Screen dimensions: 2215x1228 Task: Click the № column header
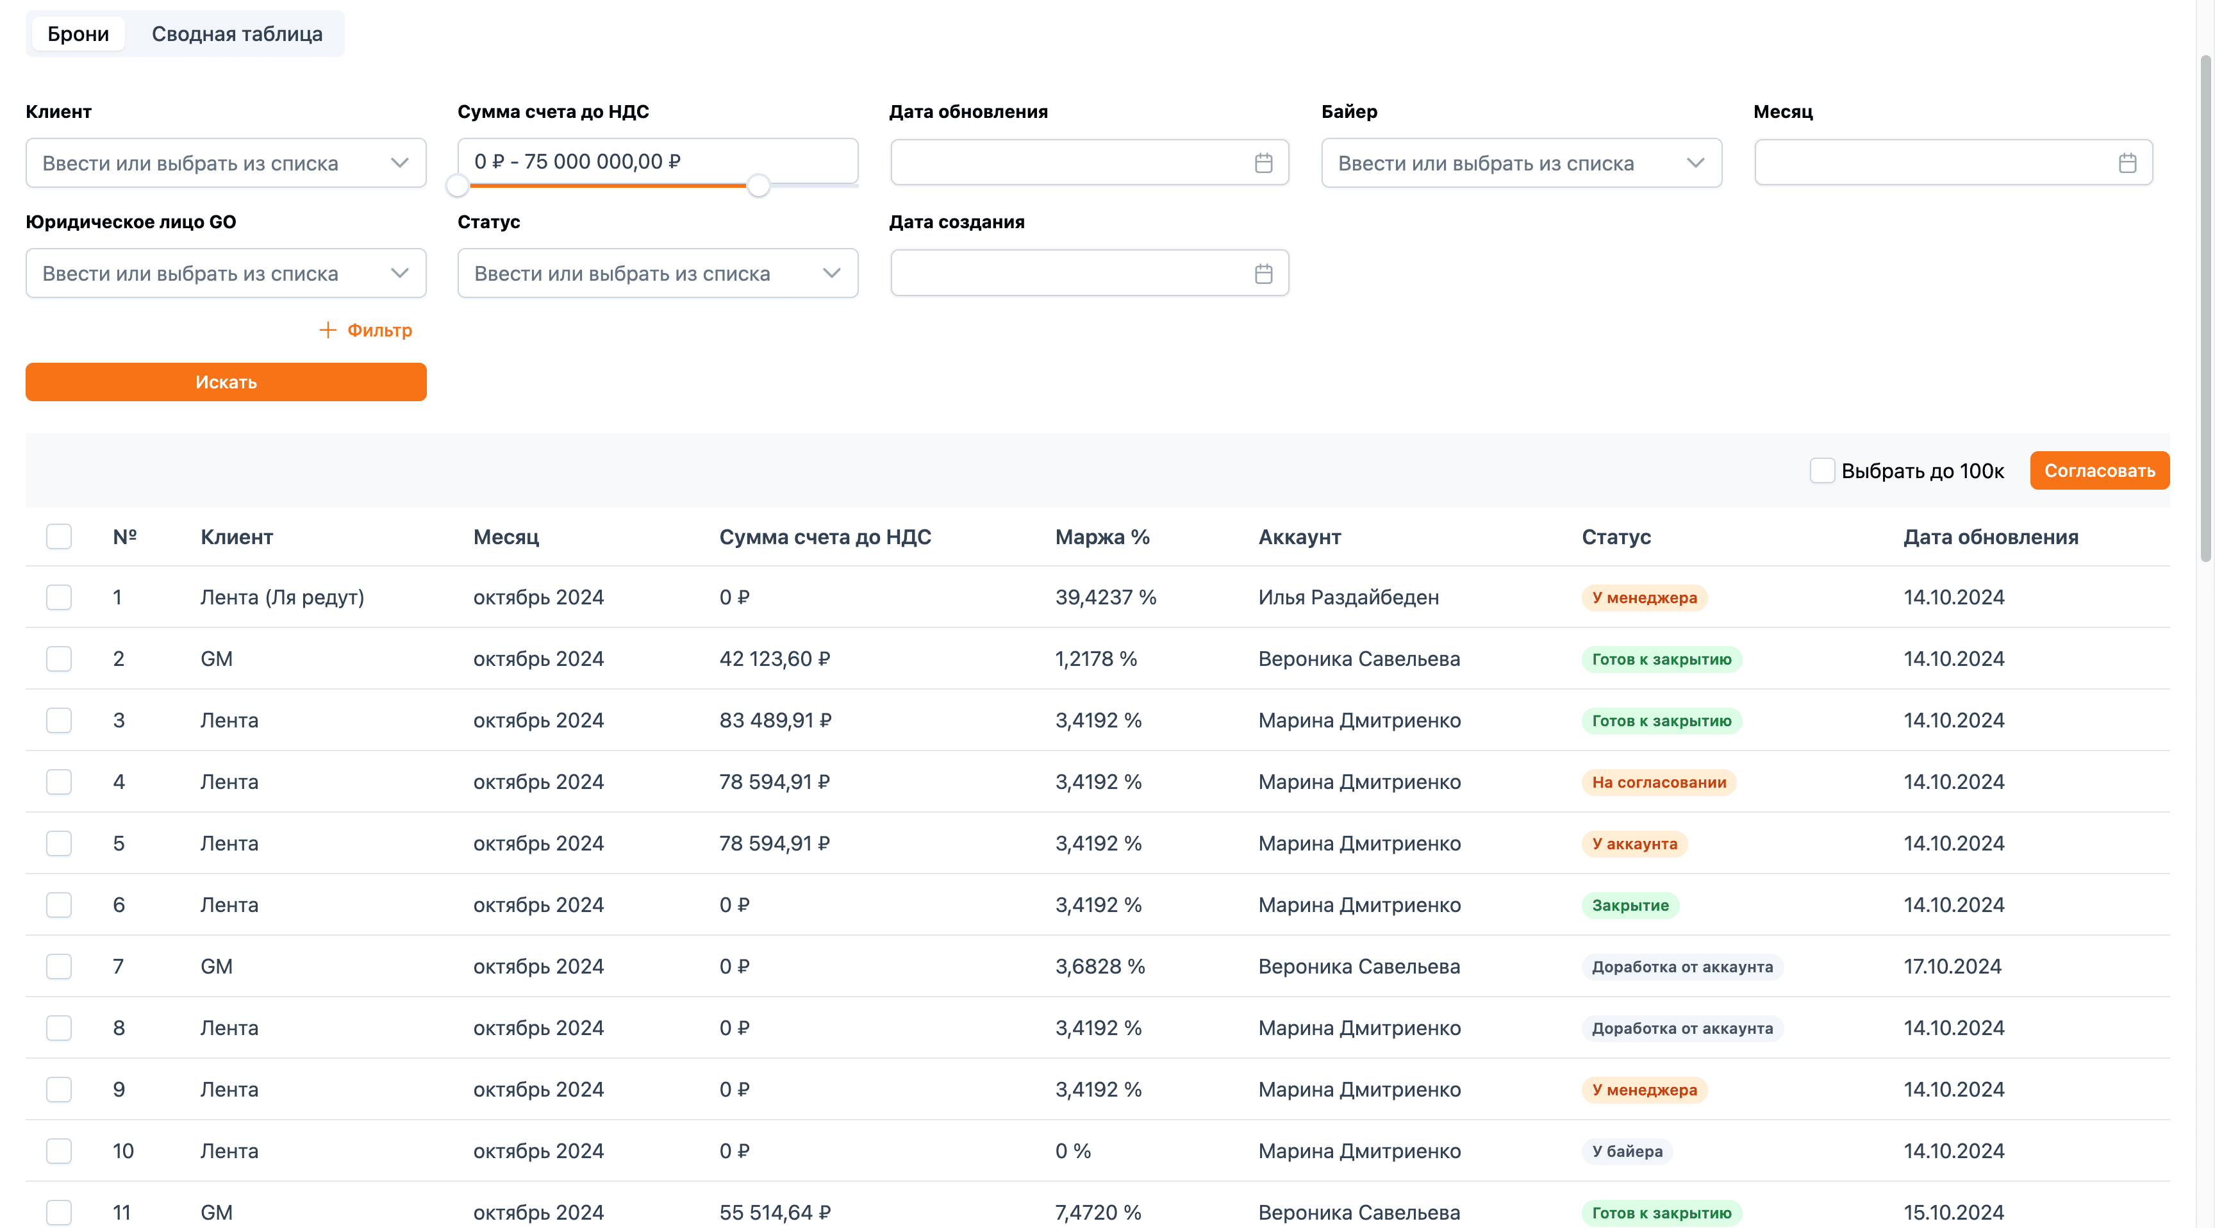click(x=125, y=536)
